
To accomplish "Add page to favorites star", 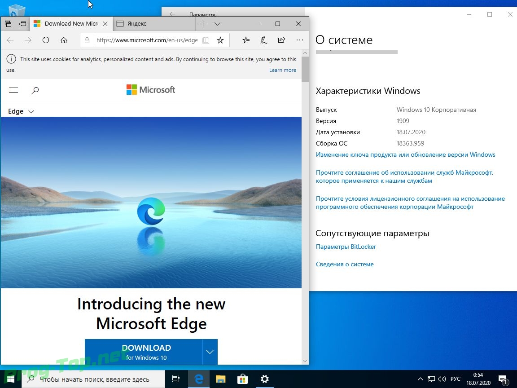I will tap(220, 40).
